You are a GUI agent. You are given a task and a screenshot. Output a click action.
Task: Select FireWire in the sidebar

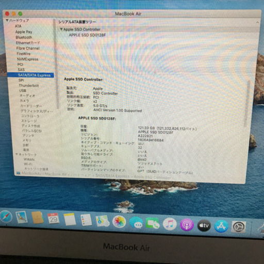click(24, 54)
